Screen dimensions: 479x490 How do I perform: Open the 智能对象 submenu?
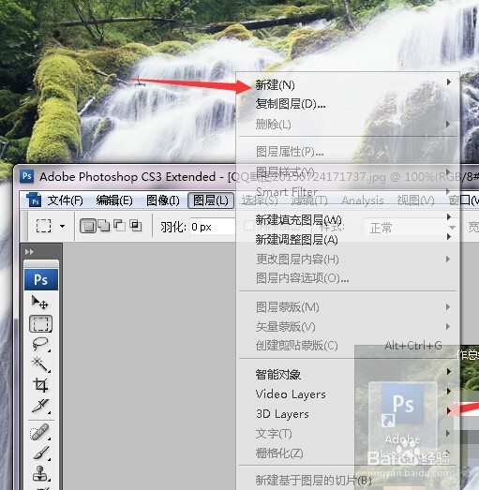348,374
